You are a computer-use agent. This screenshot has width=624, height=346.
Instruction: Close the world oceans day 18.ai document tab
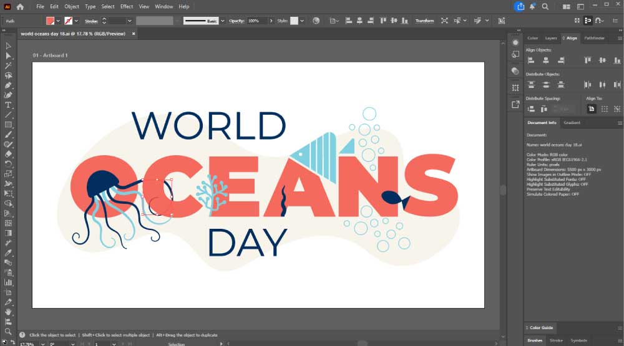pyautogui.click(x=134, y=34)
